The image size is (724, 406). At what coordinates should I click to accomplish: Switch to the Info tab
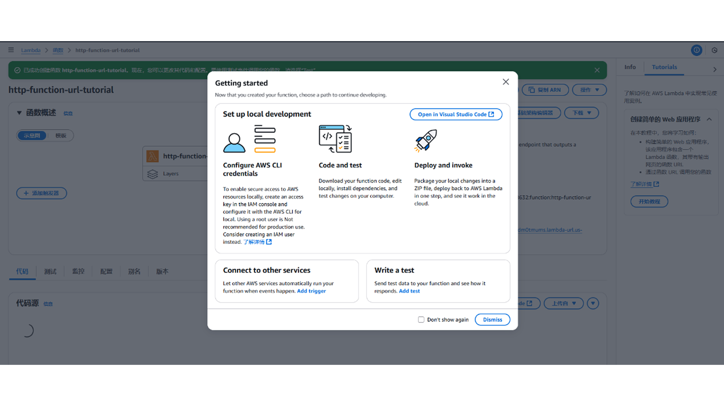[630, 67]
